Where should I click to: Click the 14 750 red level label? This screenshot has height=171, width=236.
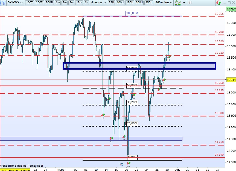click(219, 142)
